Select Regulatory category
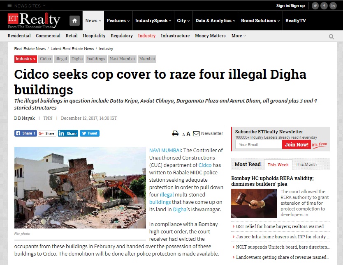 tap(122, 36)
